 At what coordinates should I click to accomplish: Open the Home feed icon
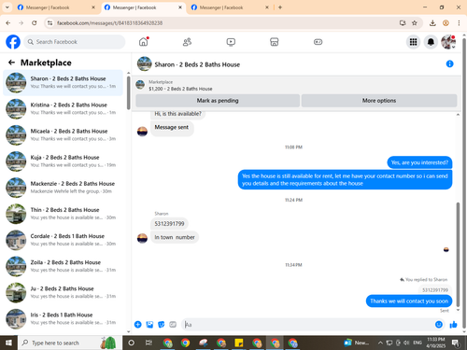point(144,42)
